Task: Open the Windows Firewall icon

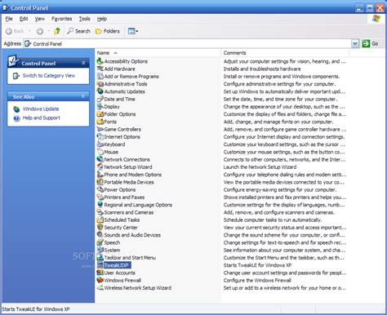Action: (100, 280)
